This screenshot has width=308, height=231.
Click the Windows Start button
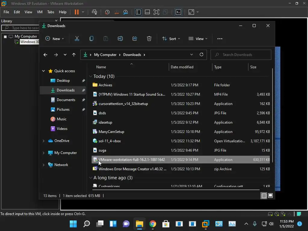click(x=73, y=224)
